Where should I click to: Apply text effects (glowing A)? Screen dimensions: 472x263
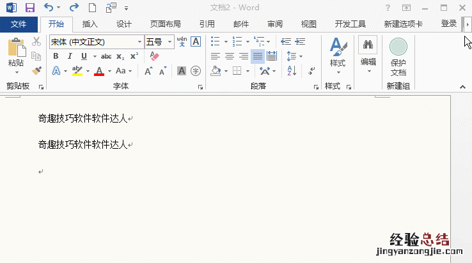point(56,71)
